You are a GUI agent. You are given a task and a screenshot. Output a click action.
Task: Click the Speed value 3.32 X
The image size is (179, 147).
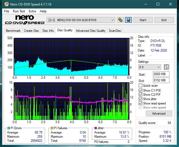[x=167, y=141]
